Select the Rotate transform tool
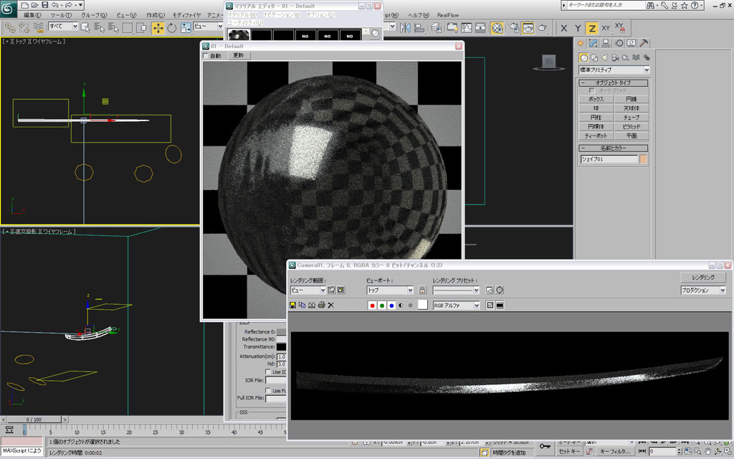Screen dimensions: 734x459 [x=172, y=28]
